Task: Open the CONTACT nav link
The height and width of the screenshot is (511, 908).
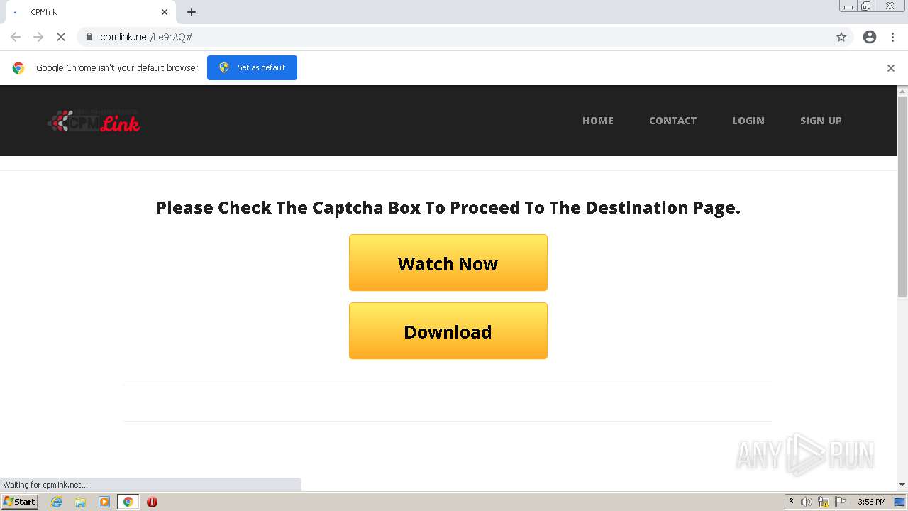Action: coord(672,121)
